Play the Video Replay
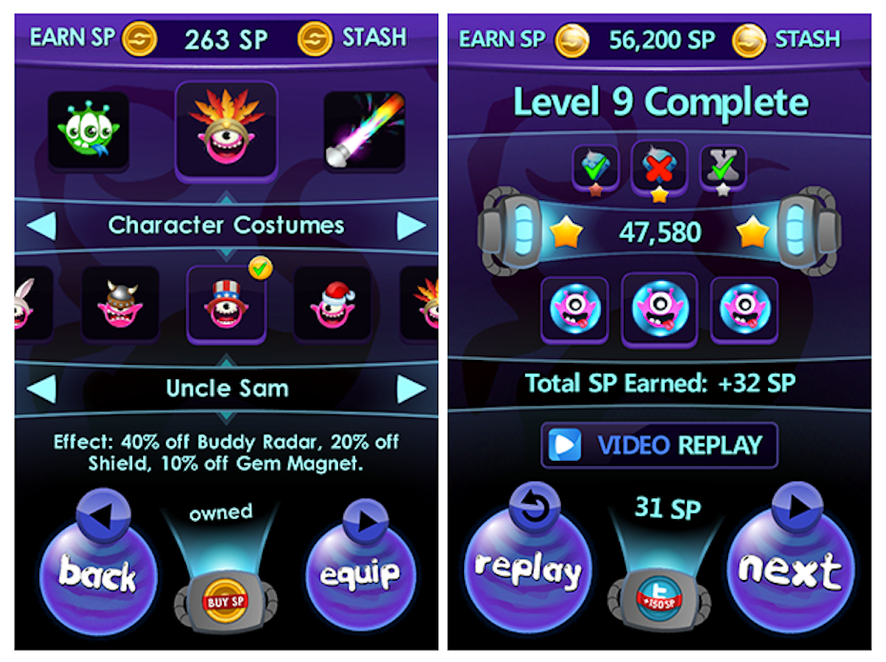Viewport: 886px width, 662px height. click(659, 445)
